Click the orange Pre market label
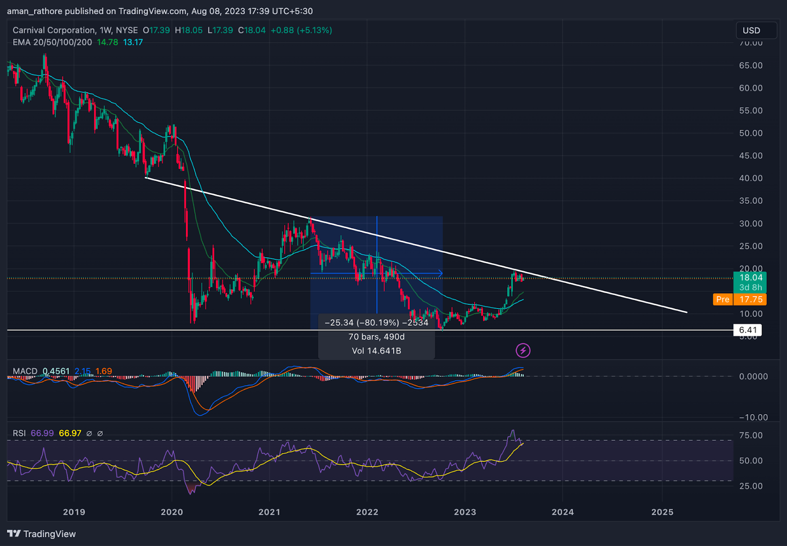This screenshot has width=787, height=546. [723, 299]
